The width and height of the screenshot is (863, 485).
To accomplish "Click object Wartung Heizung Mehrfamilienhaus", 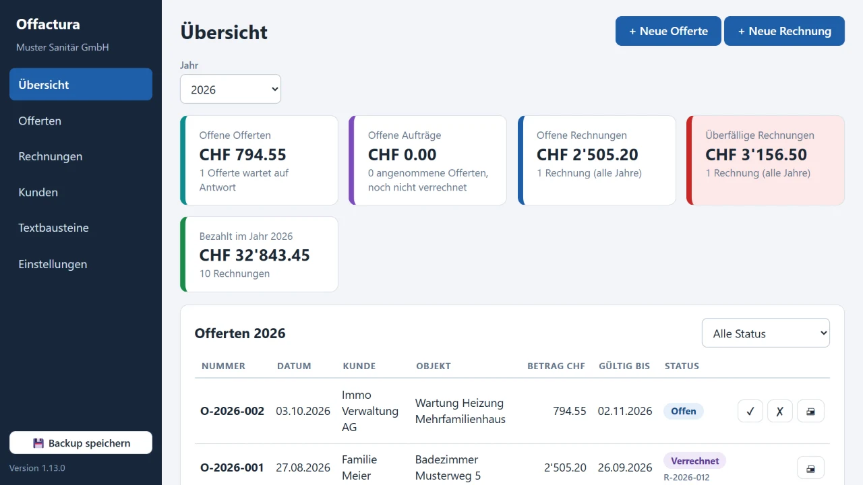I will [x=460, y=411].
